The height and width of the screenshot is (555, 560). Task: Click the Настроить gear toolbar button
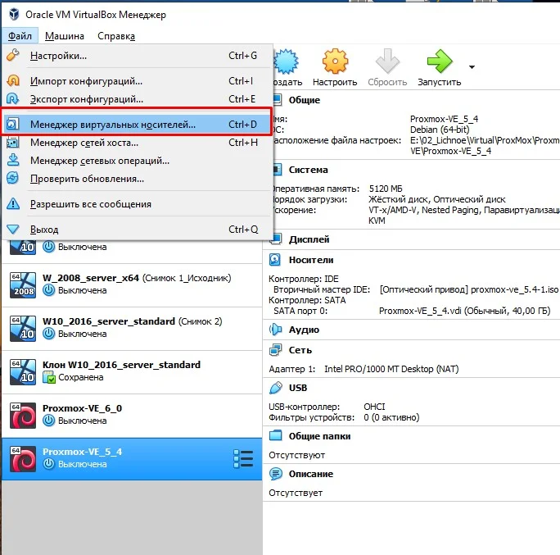pos(335,68)
